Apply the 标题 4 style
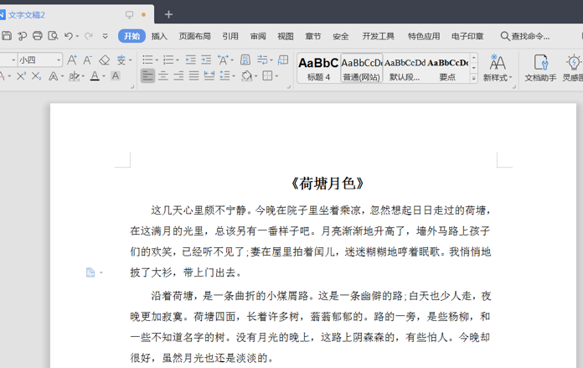This screenshot has width=583, height=368. coord(318,68)
